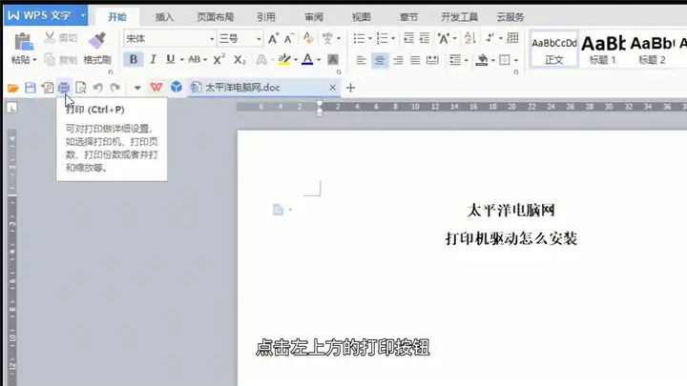687x386 pixels.
Task: Switch to the 开发工具 tab
Action: [x=459, y=17]
